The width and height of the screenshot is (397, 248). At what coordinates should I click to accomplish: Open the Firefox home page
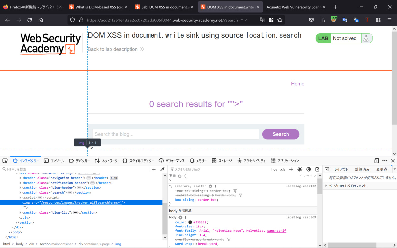coord(41,20)
